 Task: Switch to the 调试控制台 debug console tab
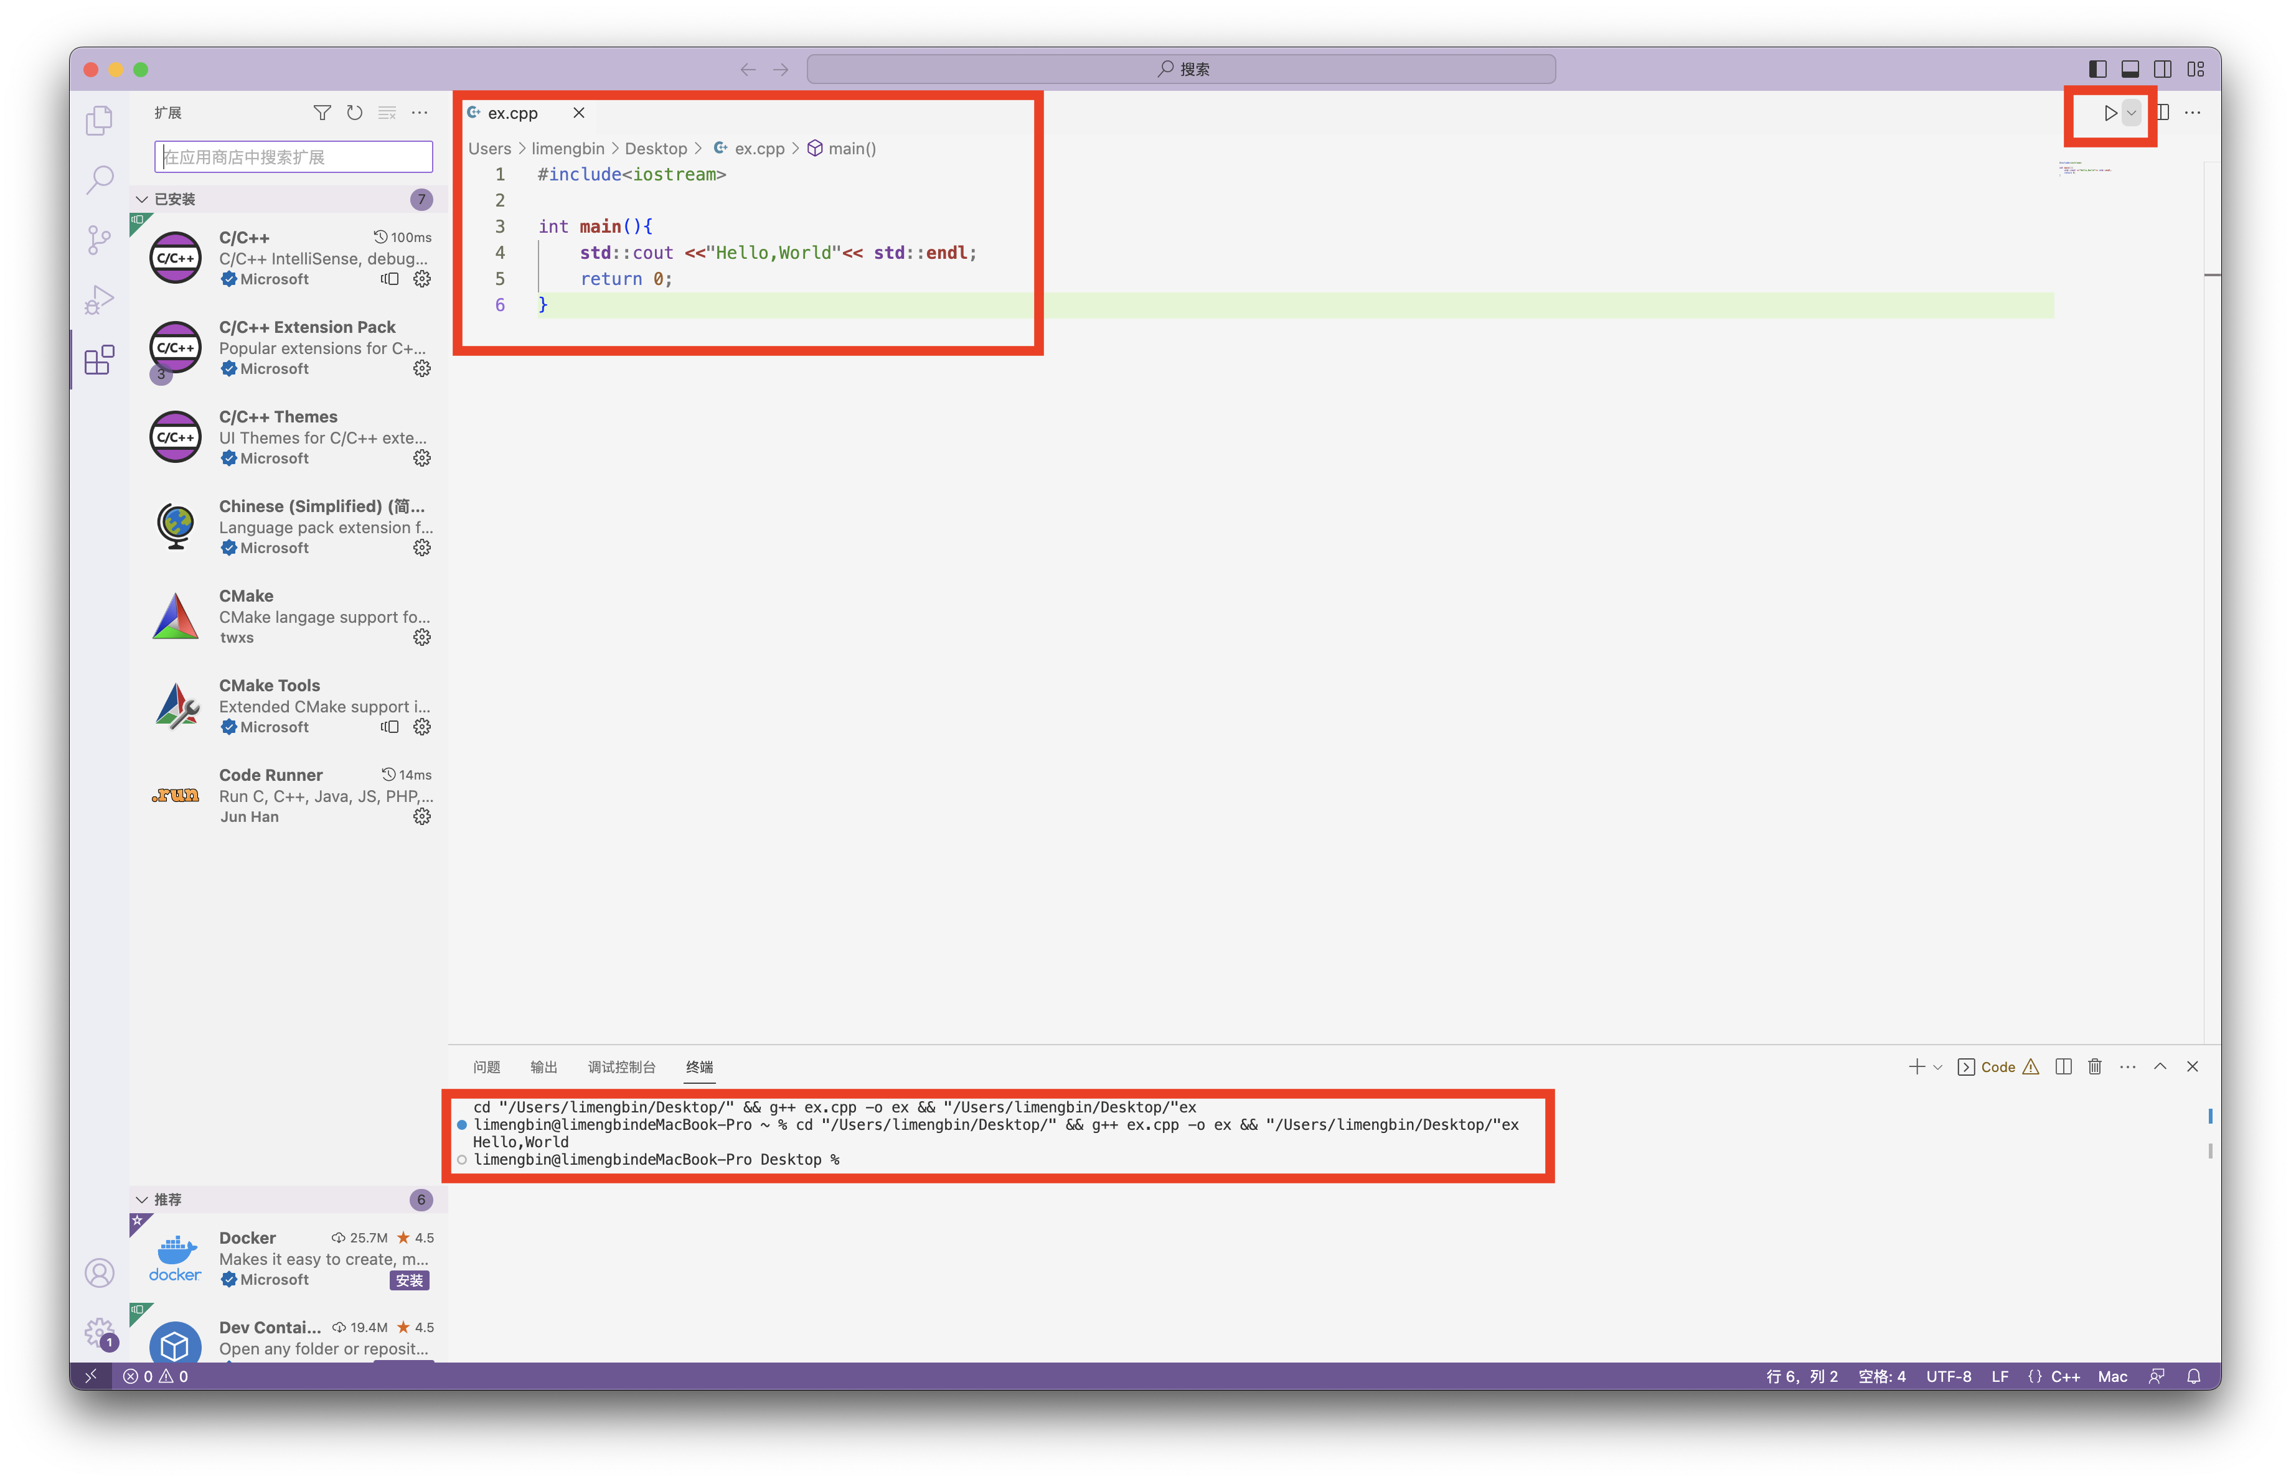621,1066
